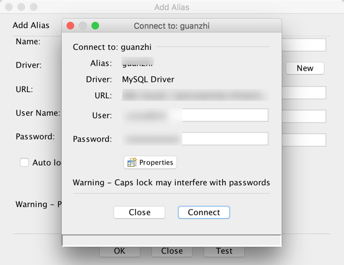Select the Password field in Add Alias window
The height and width of the screenshot is (265, 344).
coord(304,140)
